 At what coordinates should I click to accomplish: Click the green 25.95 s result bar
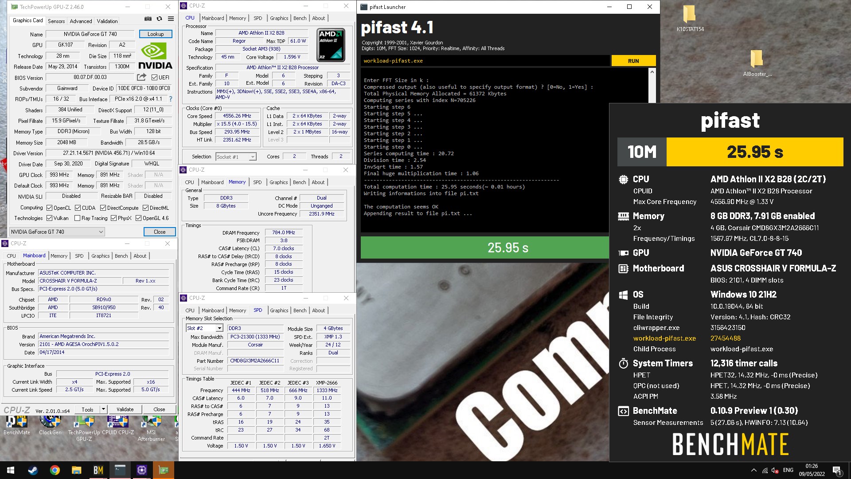pos(485,247)
